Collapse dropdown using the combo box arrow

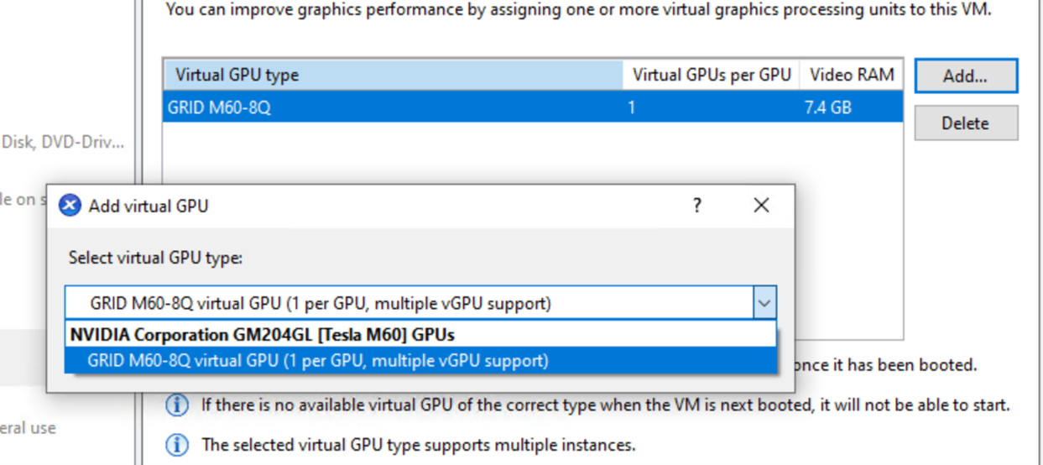pyautogui.click(x=764, y=303)
